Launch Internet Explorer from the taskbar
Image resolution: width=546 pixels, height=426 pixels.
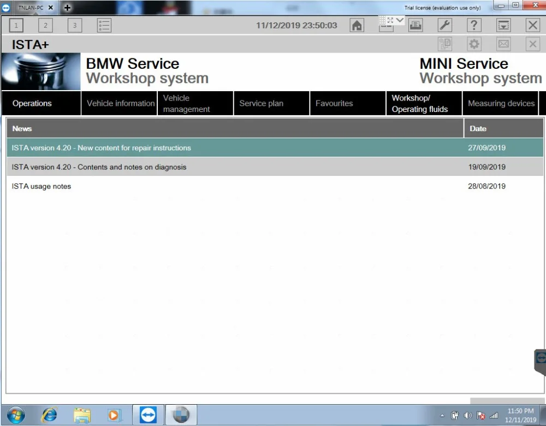[49, 415]
